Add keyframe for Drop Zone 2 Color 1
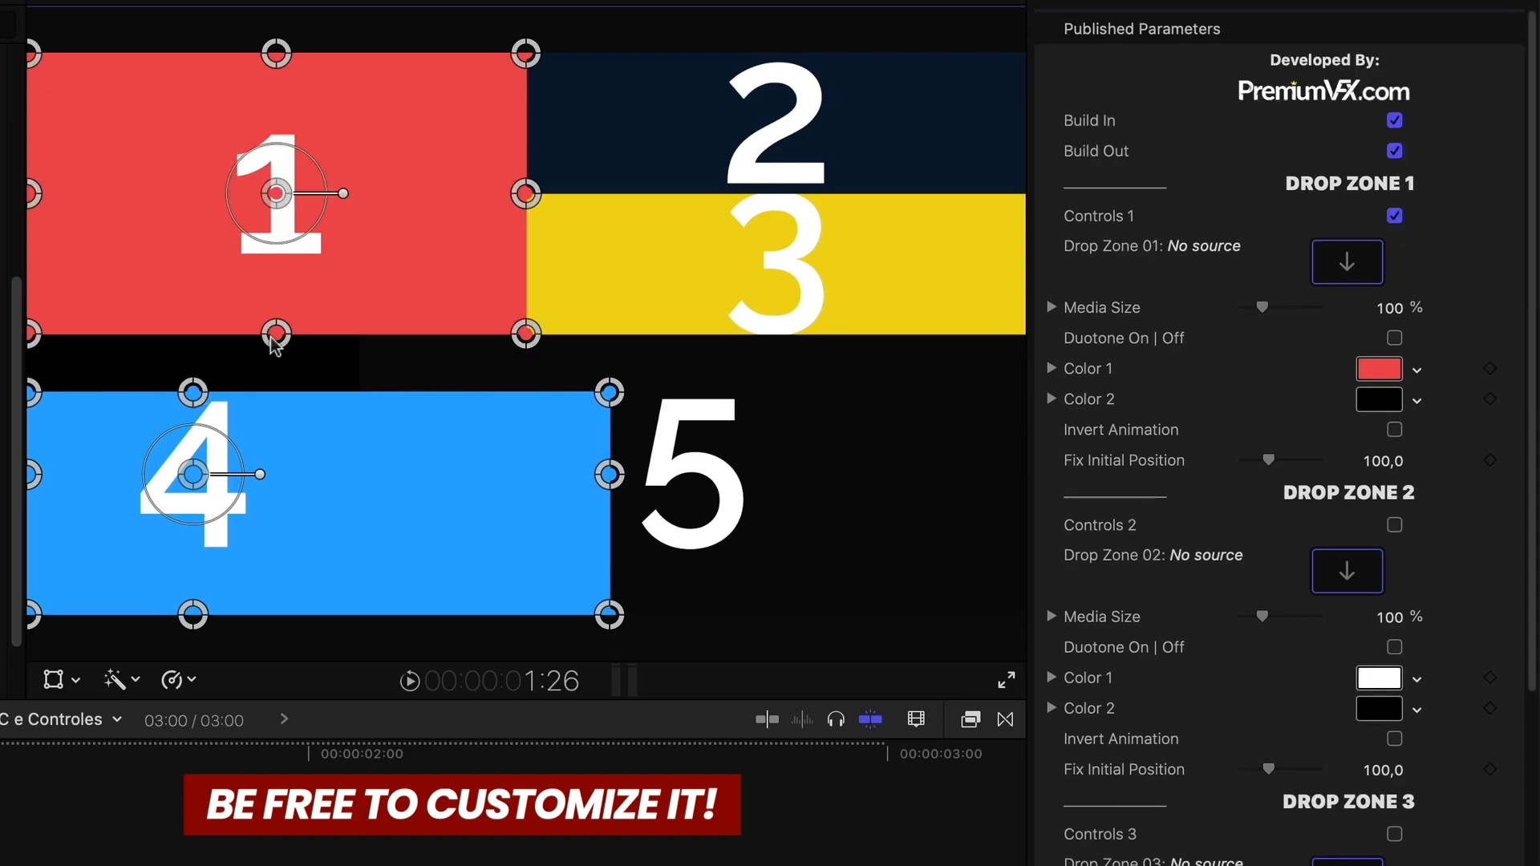Image resolution: width=1540 pixels, height=866 pixels. click(1490, 678)
